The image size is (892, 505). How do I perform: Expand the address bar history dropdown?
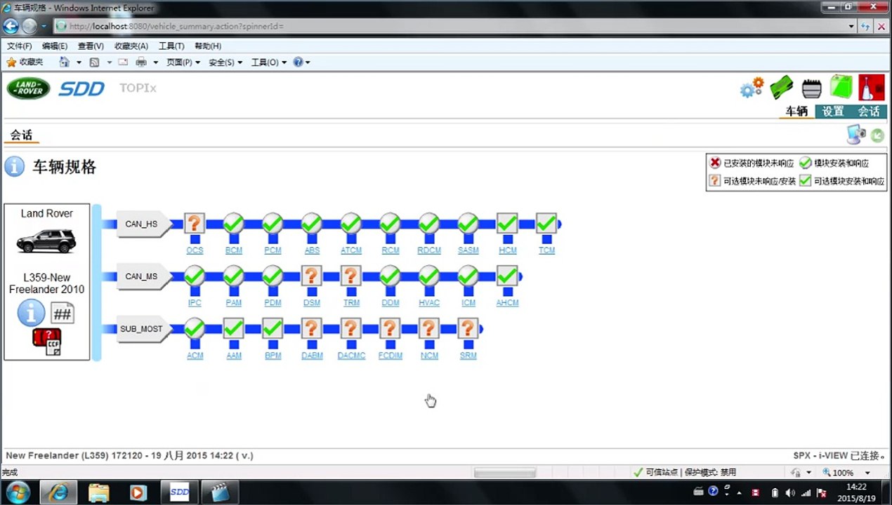[851, 26]
